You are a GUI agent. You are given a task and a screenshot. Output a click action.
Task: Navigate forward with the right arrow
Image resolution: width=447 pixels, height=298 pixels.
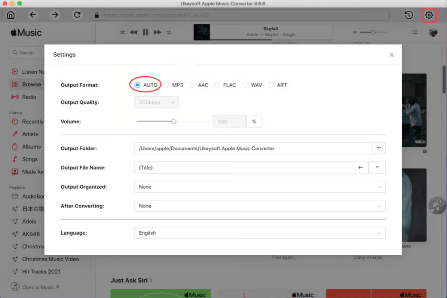coord(55,15)
